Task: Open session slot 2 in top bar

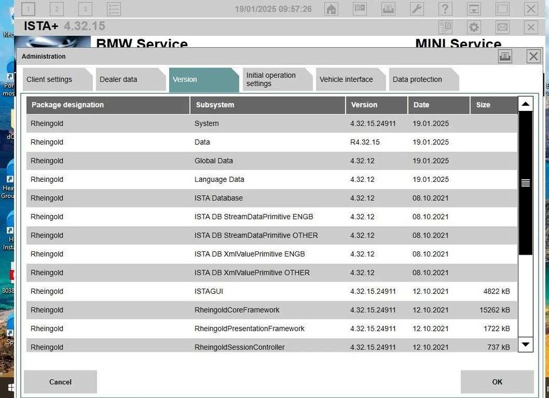Action: (57, 9)
